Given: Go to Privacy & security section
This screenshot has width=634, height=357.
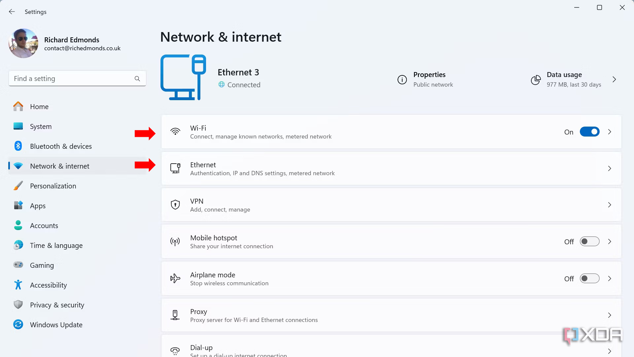Looking at the screenshot, I should pyautogui.click(x=57, y=305).
